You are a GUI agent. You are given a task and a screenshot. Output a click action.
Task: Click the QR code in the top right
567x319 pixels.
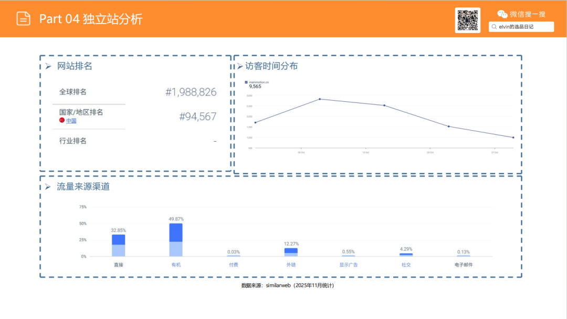pos(467,20)
